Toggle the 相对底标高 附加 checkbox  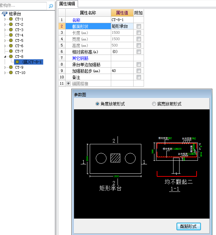139,52
